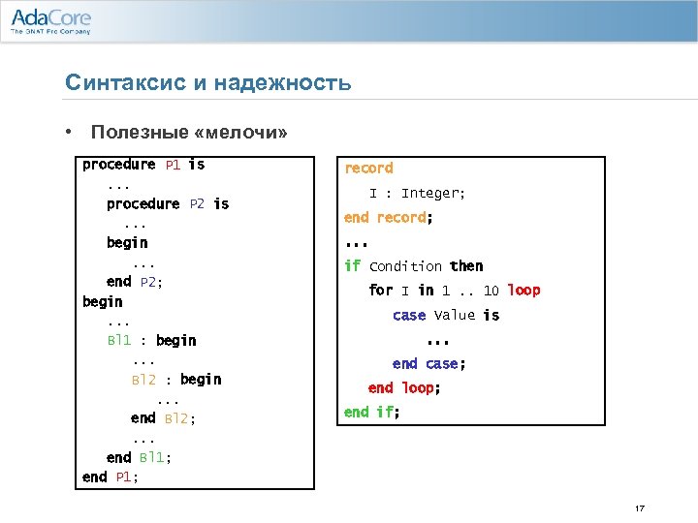Screen dimensions: 698x523
Task: Select the 'end if;' line
Action: (x=371, y=413)
